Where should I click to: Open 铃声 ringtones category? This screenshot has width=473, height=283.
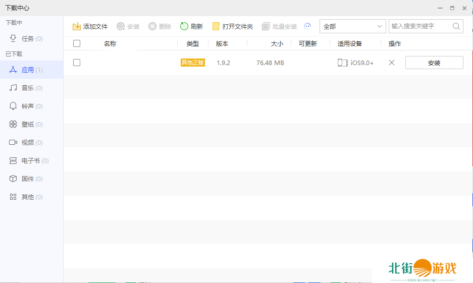click(x=28, y=106)
